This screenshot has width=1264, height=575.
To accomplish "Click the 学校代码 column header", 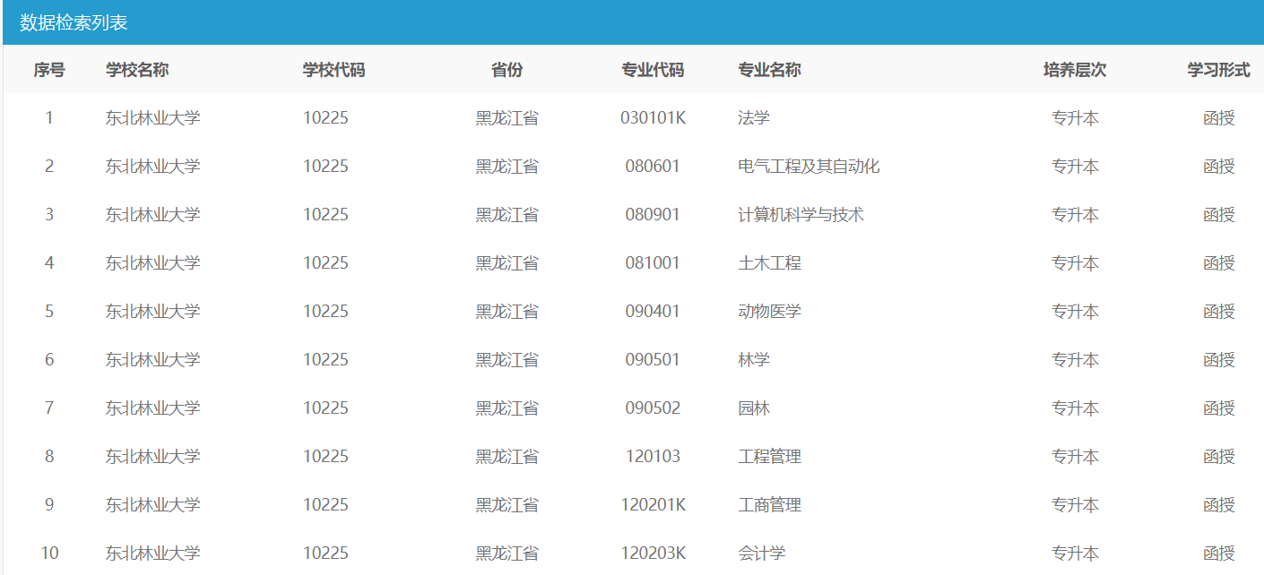I will coord(333,70).
